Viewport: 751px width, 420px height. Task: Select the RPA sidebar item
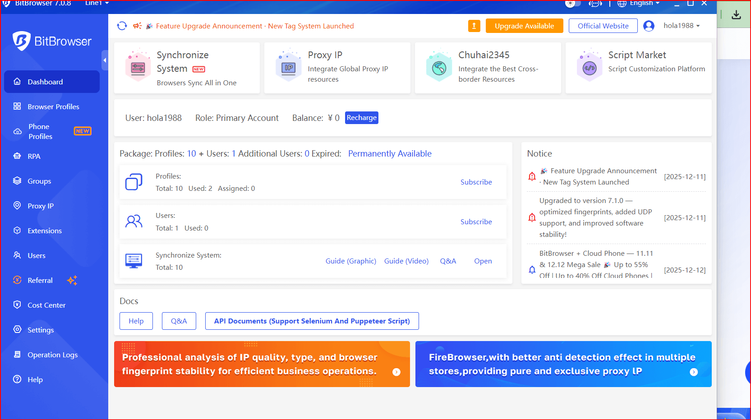(x=34, y=156)
